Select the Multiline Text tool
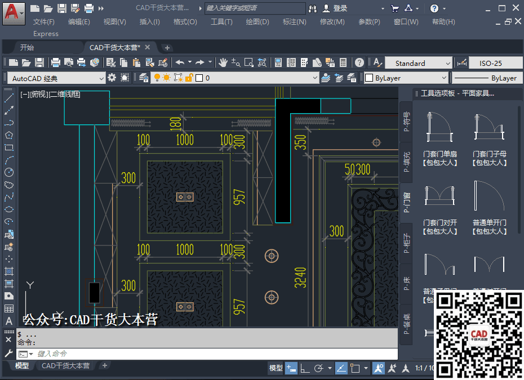 tap(9, 321)
